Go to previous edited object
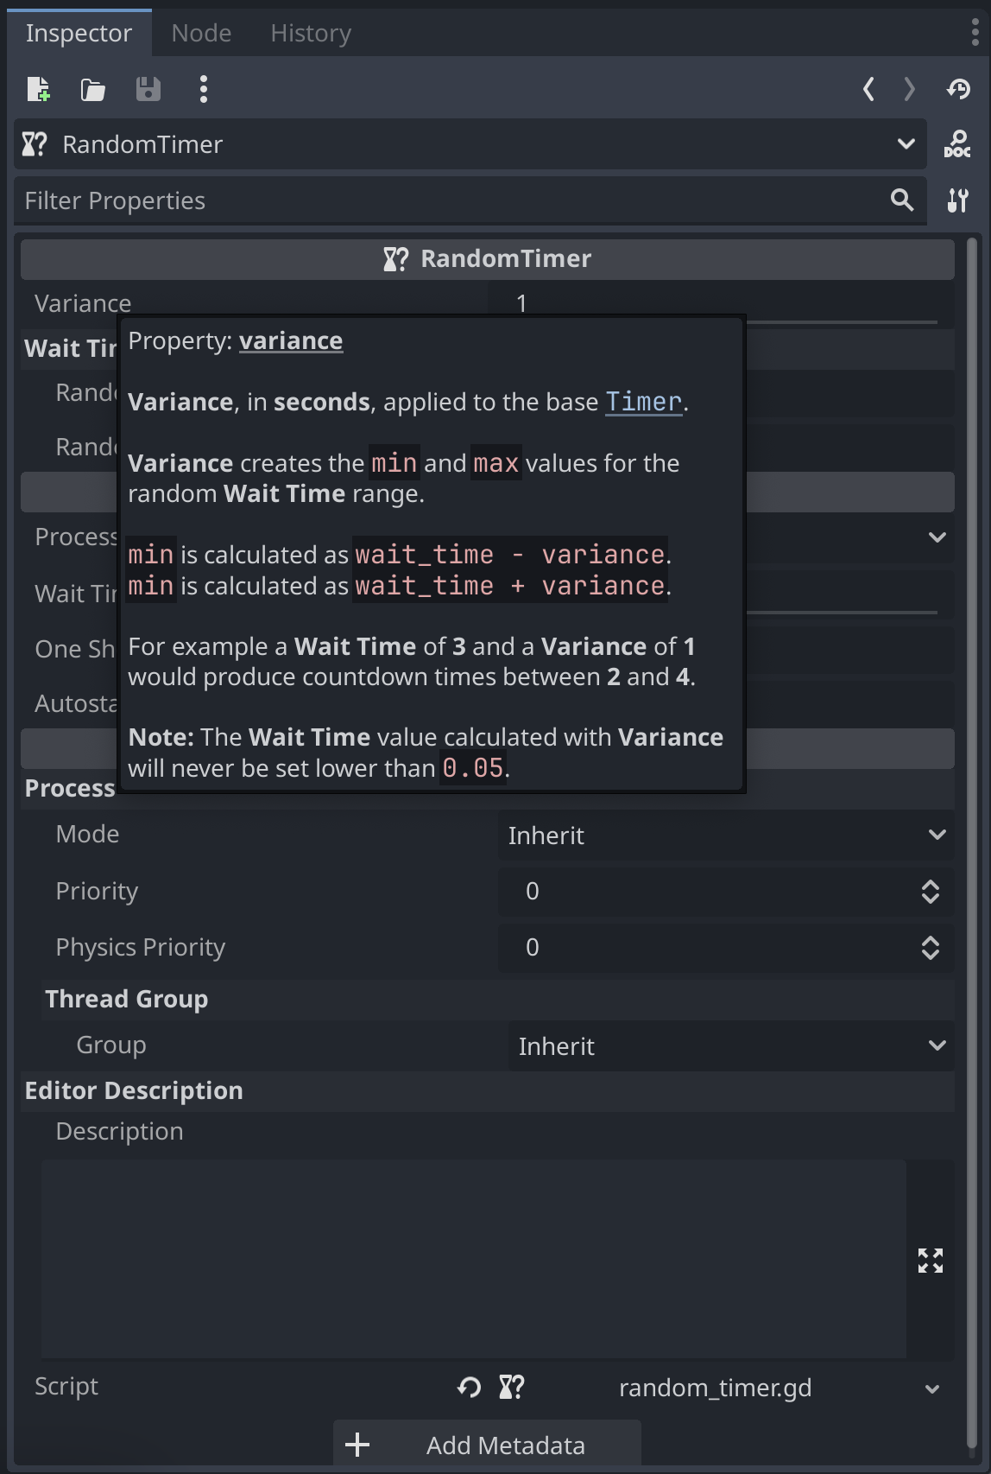The width and height of the screenshot is (991, 1474). click(868, 89)
